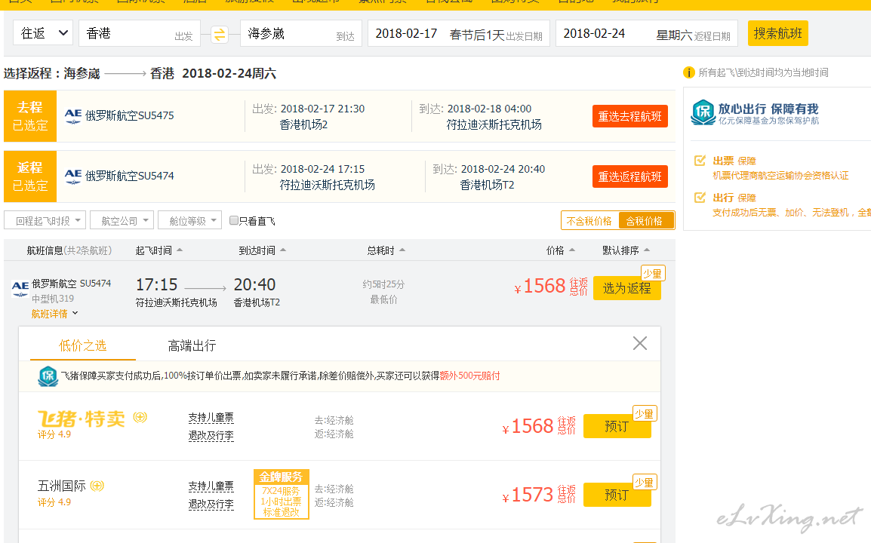
Task: Enable the 只看直飞 direct flights checkbox
Action: click(x=234, y=221)
